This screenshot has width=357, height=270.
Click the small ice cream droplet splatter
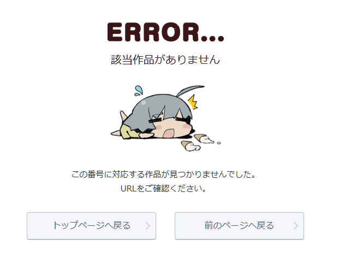tap(219, 143)
